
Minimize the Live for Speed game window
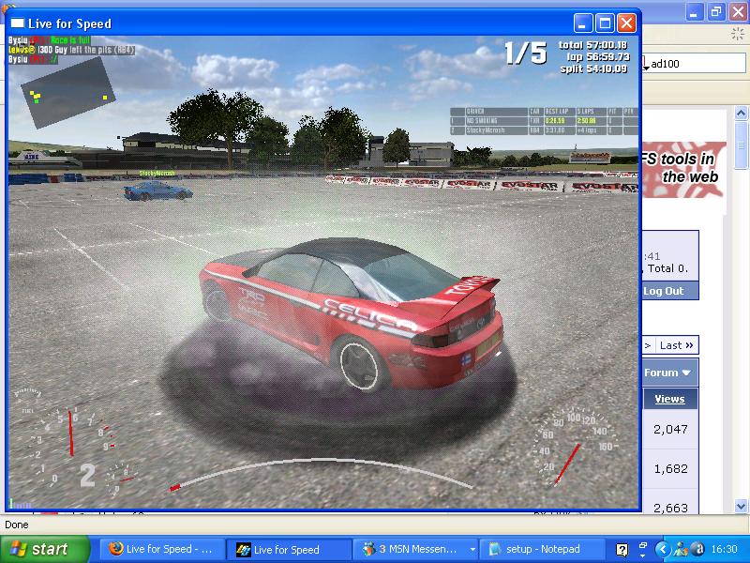pyautogui.click(x=583, y=23)
